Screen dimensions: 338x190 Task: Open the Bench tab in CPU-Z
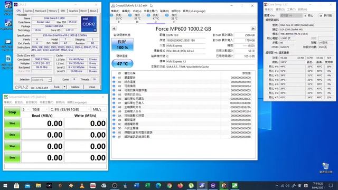point(84,11)
